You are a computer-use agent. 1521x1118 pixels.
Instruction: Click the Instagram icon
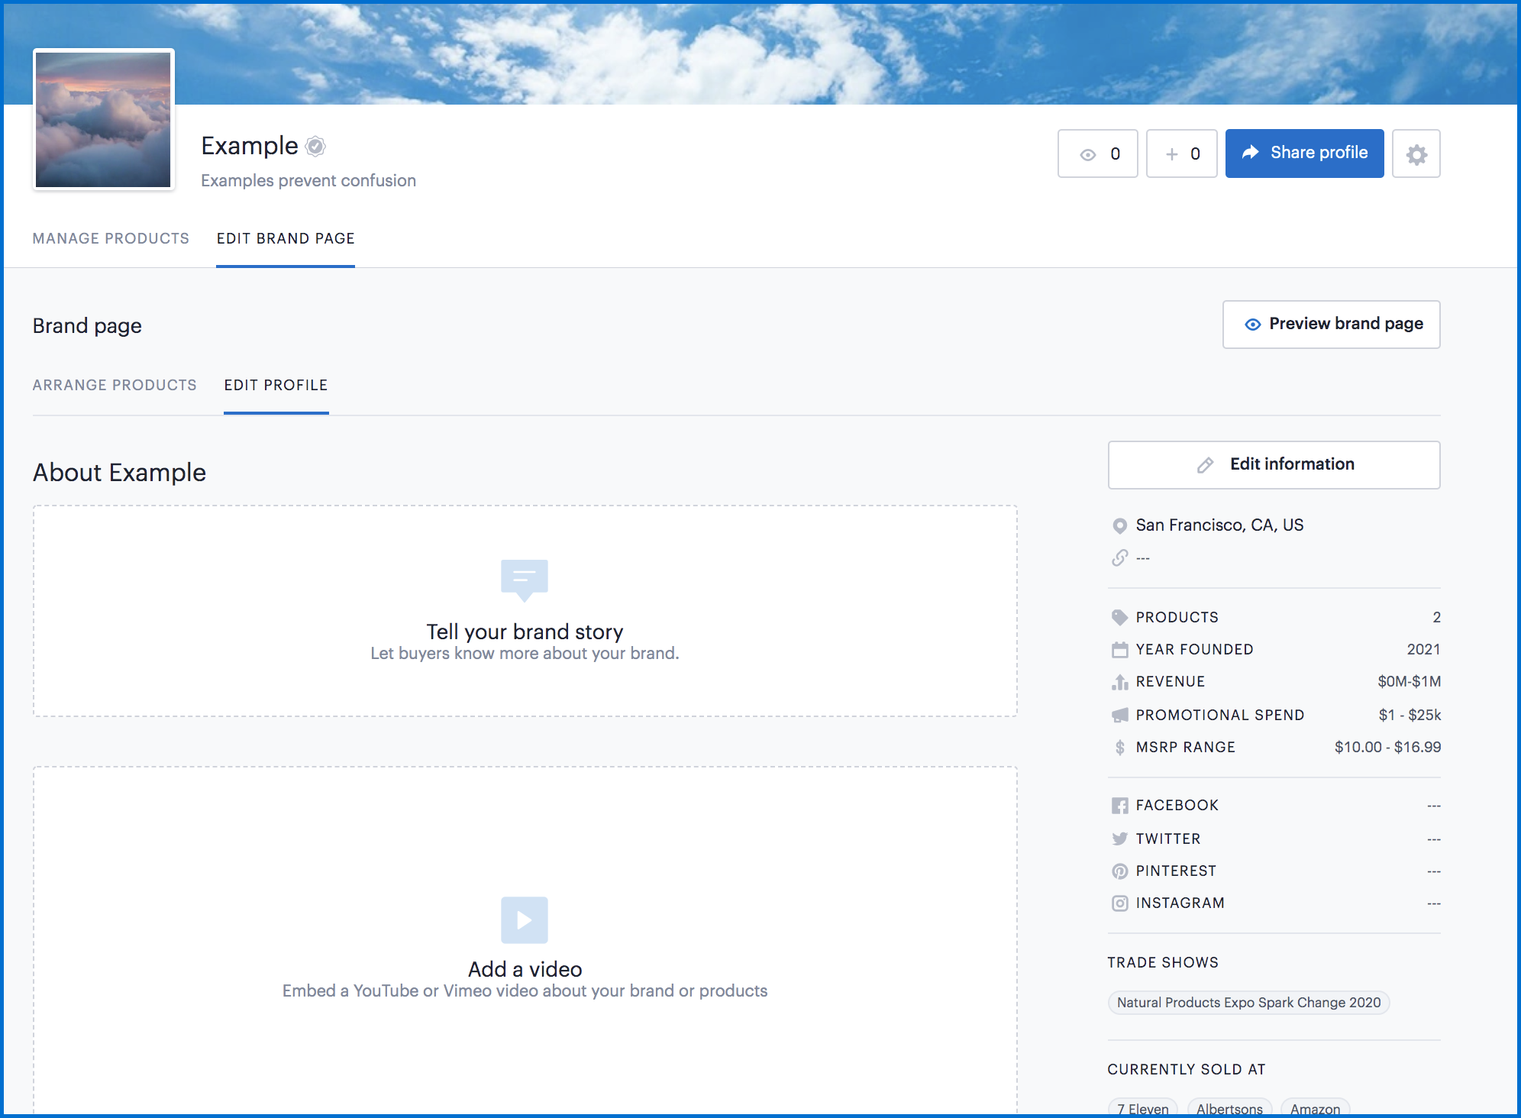[1119, 903]
